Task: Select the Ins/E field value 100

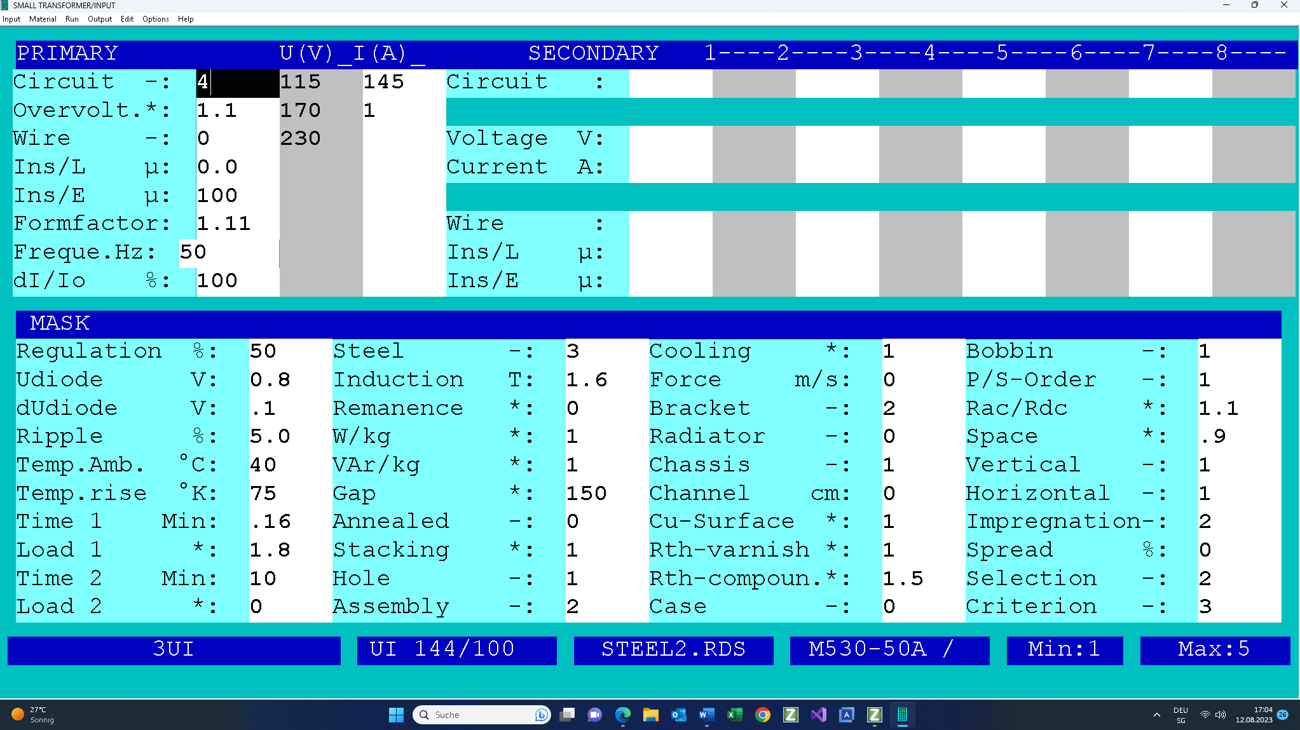Action: pyautogui.click(x=238, y=196)
